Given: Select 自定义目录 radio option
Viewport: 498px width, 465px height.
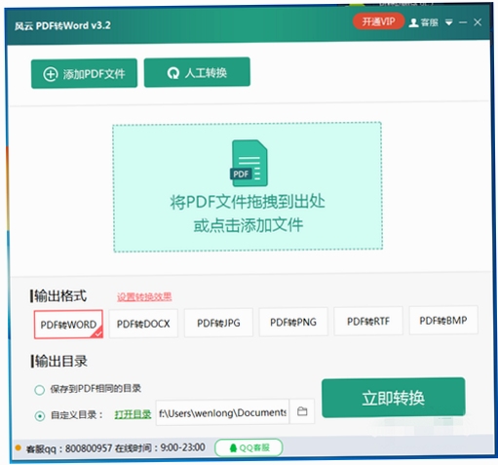Looking at the screenshot, I should (40, 415).
